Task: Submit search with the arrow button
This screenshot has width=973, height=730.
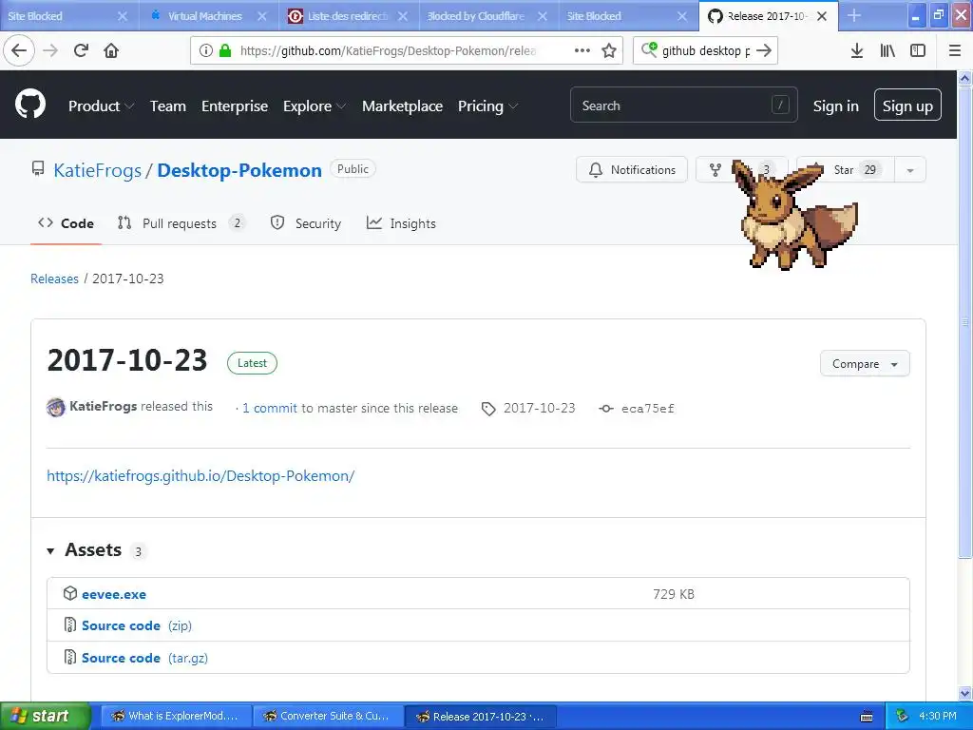Action: click(764, 50)
